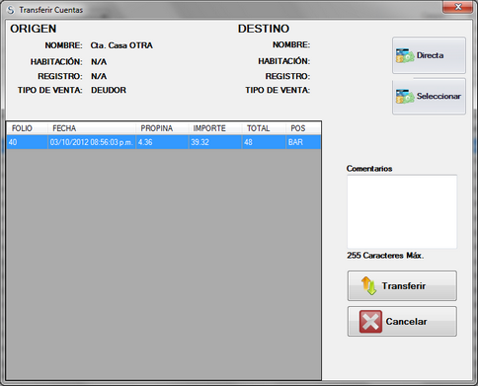Sort by the PROPINA column header
Image resolution: width=478 pixels, height=386 pixels.
click(162, 128)
